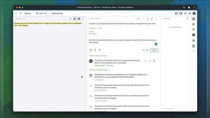210x118 pixels.
Task: Open user profile avatar
Action: (x=194, y=13)
